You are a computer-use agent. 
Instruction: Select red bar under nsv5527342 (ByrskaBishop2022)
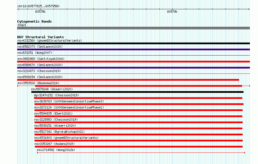(139, 134)
